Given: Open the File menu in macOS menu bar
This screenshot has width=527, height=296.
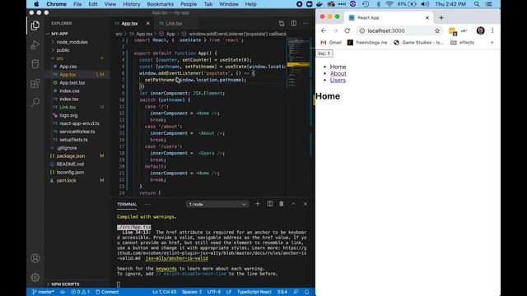Looking at the screenshot, I should pyautogui.click(x=77, y=4).
